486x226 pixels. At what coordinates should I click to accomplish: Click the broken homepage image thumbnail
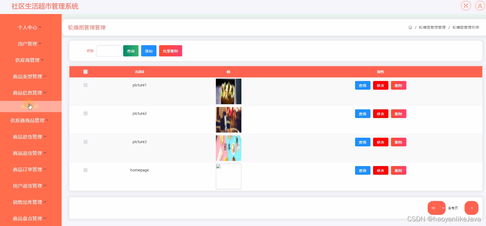tap(228, 176)
